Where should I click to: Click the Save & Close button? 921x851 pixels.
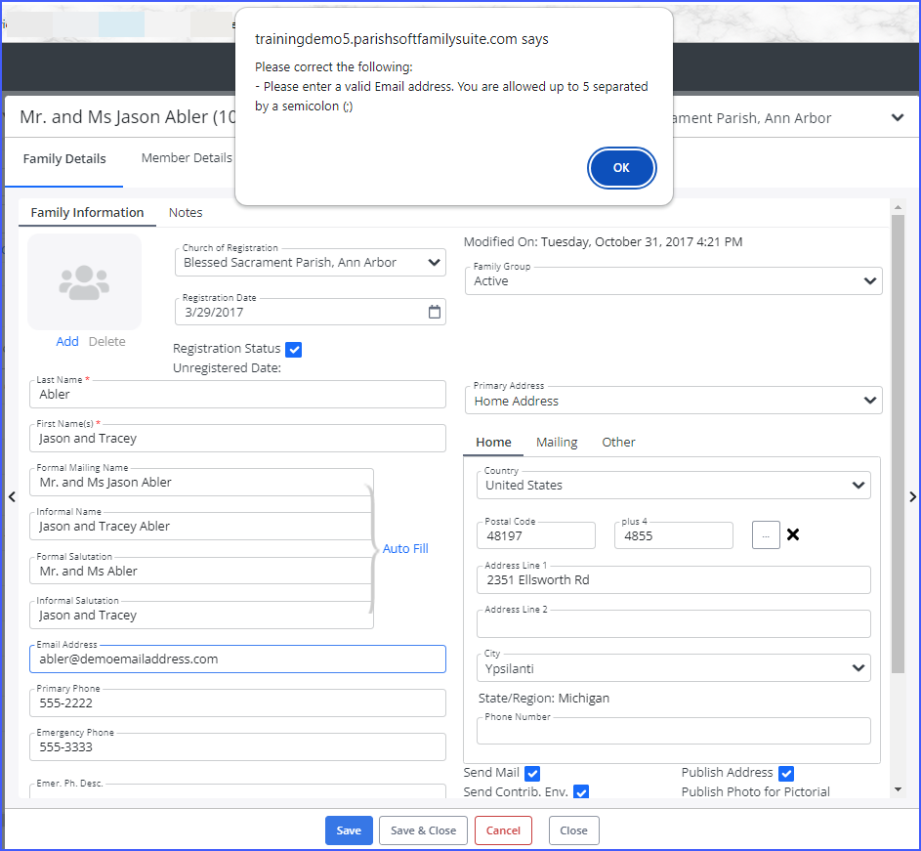click(424, 830)
